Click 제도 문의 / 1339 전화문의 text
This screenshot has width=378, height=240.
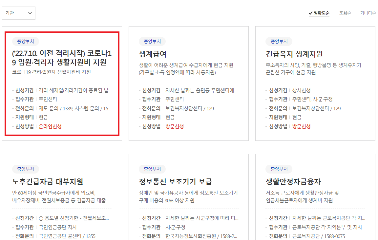pos(75,108)
